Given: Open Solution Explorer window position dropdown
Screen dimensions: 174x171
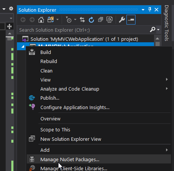Looking at the screenshot, I should pyautogui.click(x=143, y=10).
